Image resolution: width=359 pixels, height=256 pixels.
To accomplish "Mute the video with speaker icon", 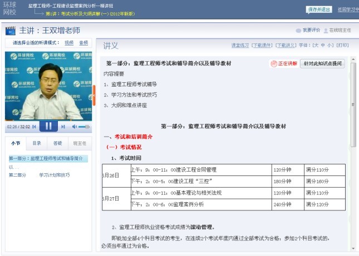I will coord(75,127).
